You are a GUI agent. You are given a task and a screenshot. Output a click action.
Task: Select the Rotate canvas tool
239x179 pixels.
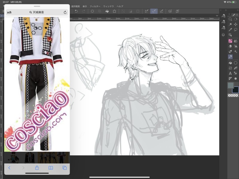pos(235,19)
